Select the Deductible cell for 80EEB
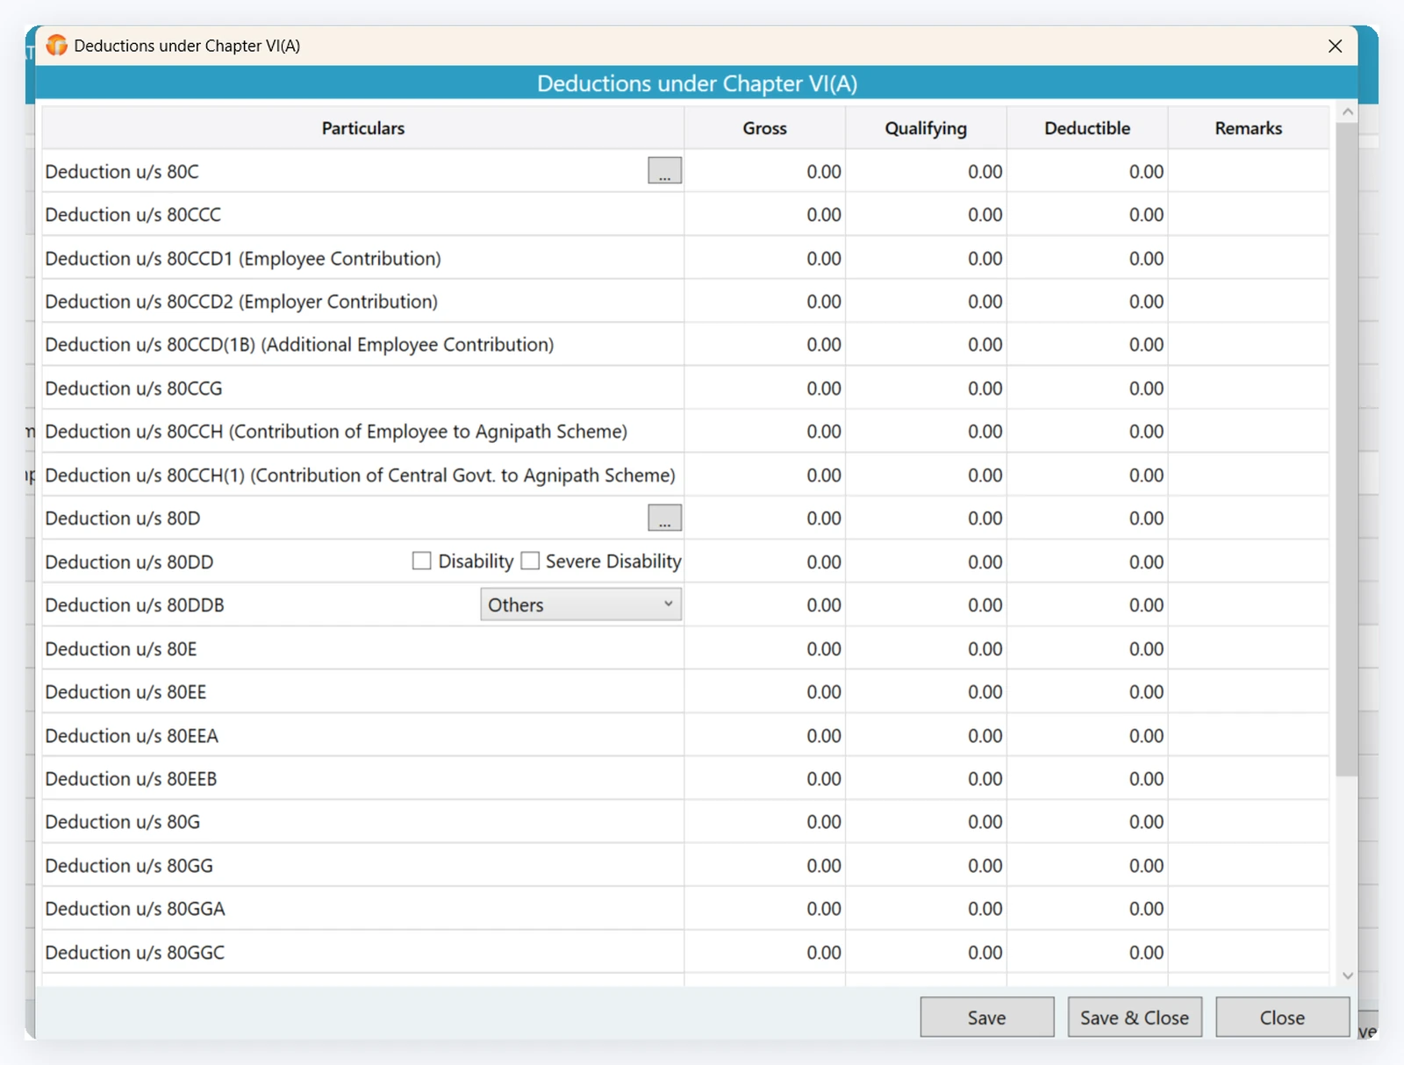This screenshot has height=1065, width=1404. [1087, 779]
